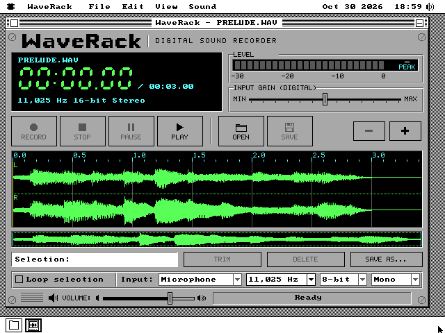
Task: Click the quiet speaker icon at volume minimum
Action: (x=97, y=298)
